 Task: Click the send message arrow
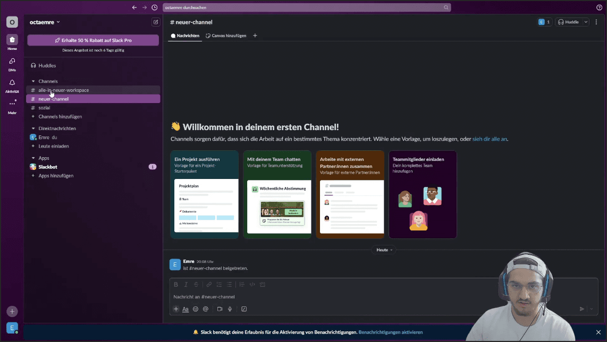(x=581, y=309)
